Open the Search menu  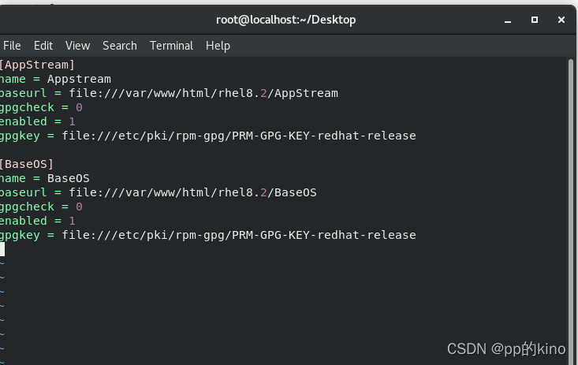pyautogui.click(x=119, y=46)
